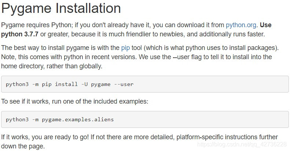Click the pygame.examples.aliens command text
The width and height of the screenshot is (290, 151).
tap(60, 119)
